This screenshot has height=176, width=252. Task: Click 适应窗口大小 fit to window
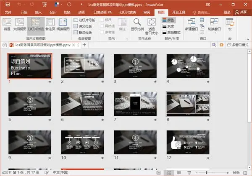point(152,26)
